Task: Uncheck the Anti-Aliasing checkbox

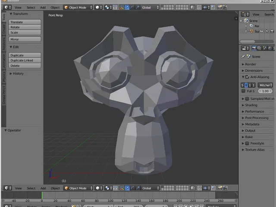Action: pos(247,77)
